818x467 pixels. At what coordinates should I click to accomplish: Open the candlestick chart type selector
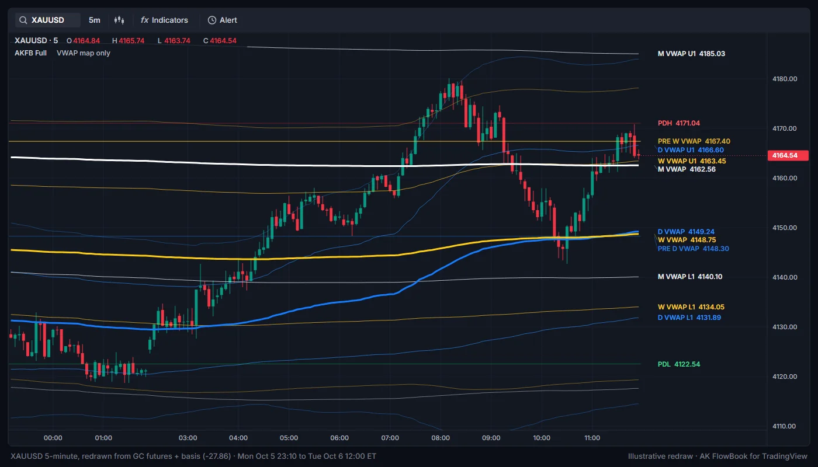[x=120, y=20]
